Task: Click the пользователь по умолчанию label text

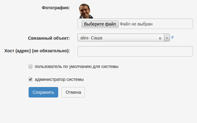Action: (77, 66)
